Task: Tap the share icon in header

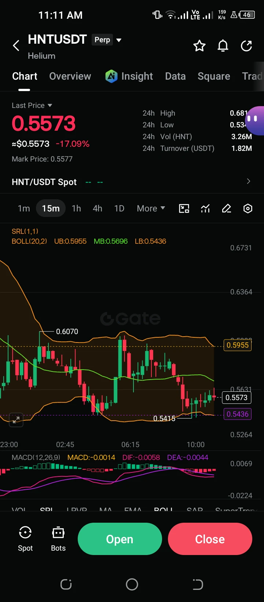Action: pyautogui.click(x=246, y=46)
